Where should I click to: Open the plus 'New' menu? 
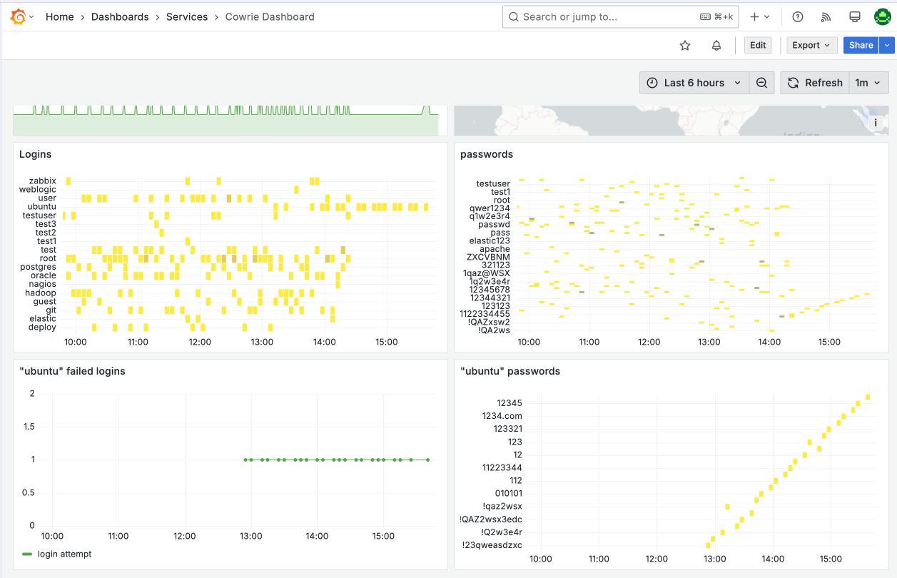tap(760, 17)
